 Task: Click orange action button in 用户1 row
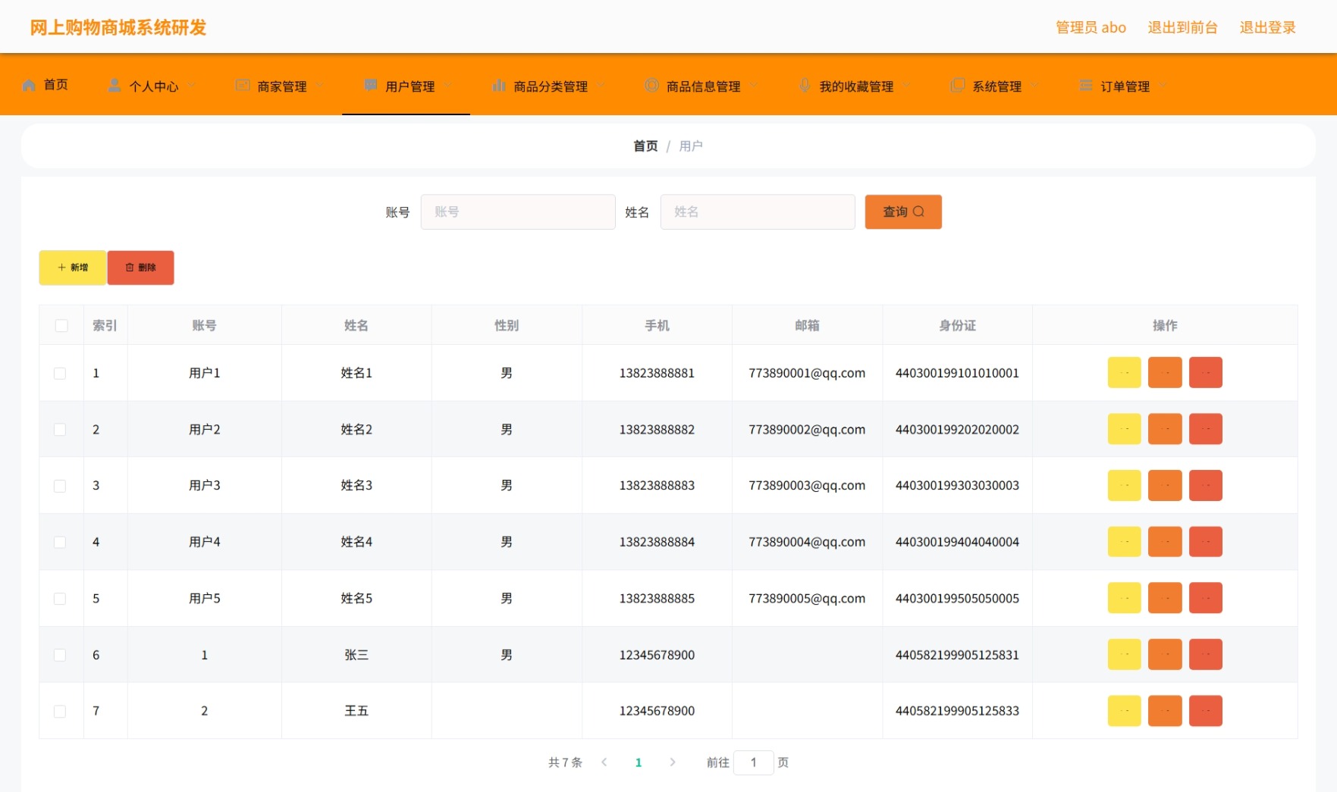click(x=1165, y=373)
